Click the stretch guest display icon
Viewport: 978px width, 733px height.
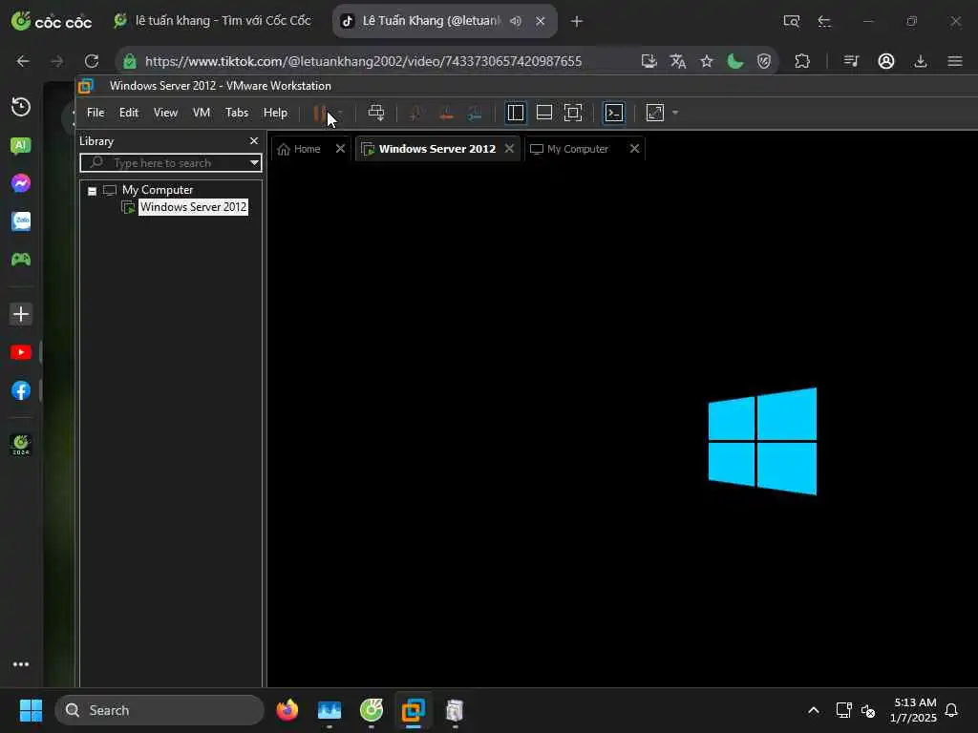point(655,113)
